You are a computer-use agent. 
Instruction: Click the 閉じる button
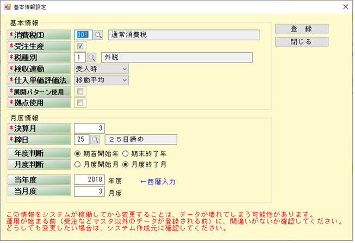coord(301,42)
